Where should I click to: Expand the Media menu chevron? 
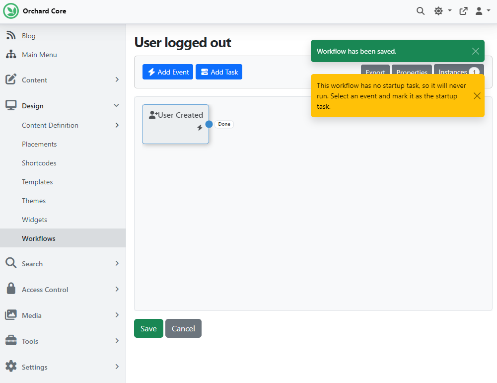coord(117,315)
